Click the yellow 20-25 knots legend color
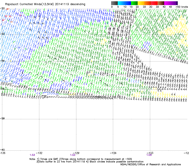Viewport: 189px width, 166px height. (141, 3)
